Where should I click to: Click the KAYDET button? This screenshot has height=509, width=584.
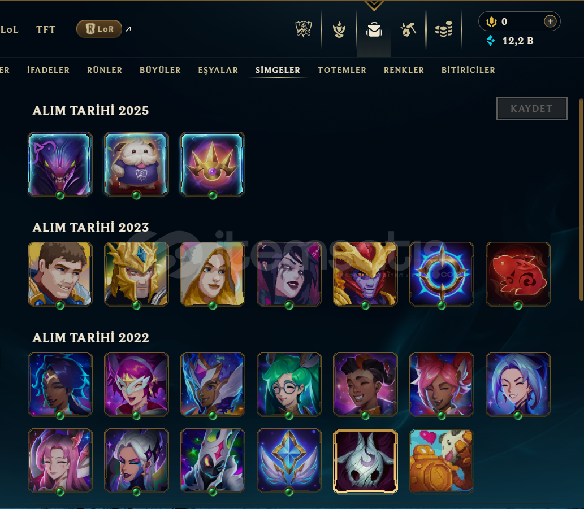click(x=532, y=108)
